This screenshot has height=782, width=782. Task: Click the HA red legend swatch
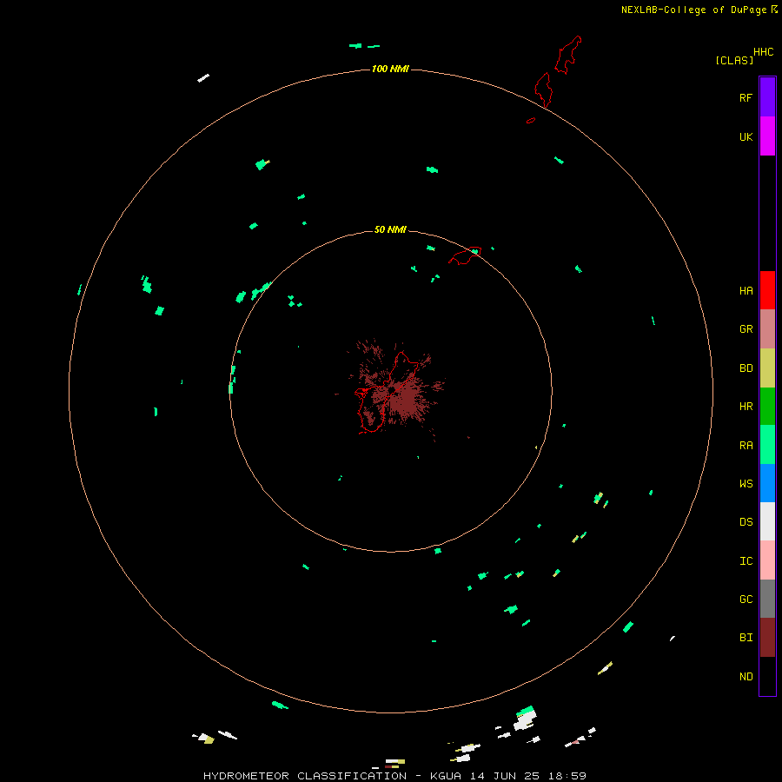(x=767, y=290)
